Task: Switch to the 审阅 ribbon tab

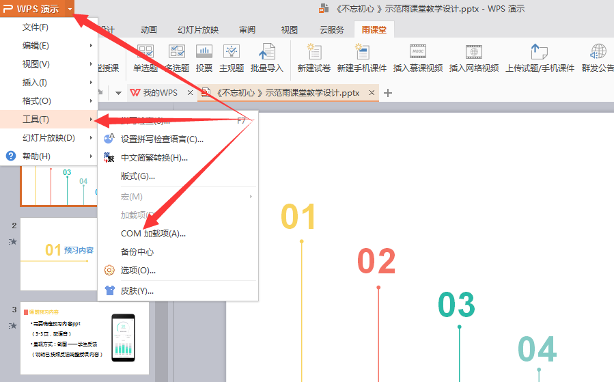Action: pyautogui.click(x=247, y=30)
